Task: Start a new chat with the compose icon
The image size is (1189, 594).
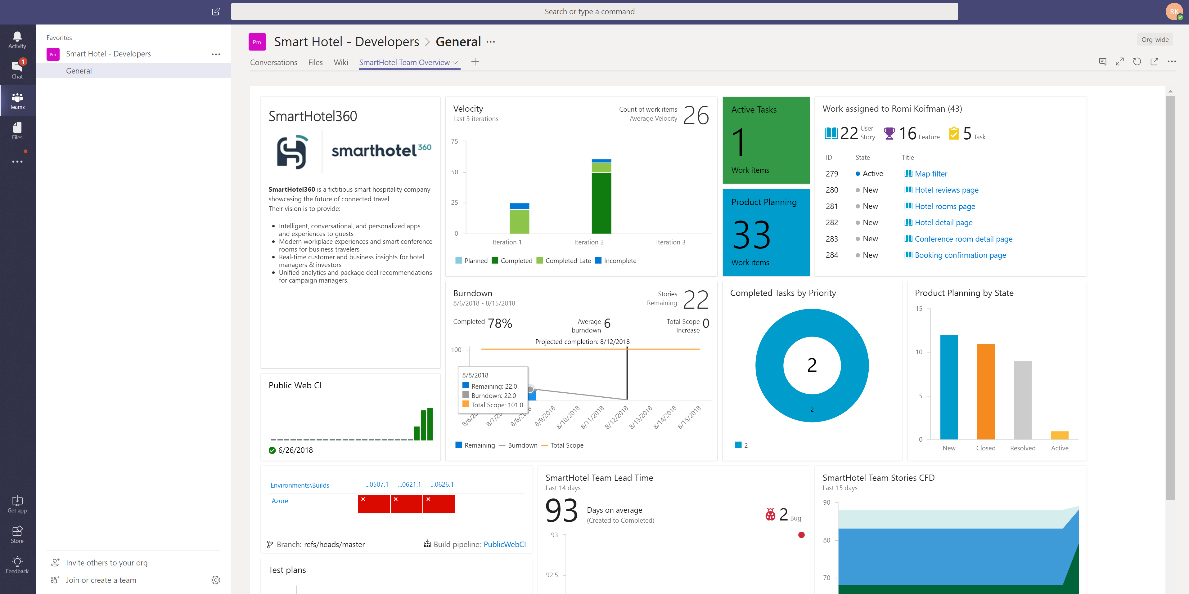Action: point(215,11)
